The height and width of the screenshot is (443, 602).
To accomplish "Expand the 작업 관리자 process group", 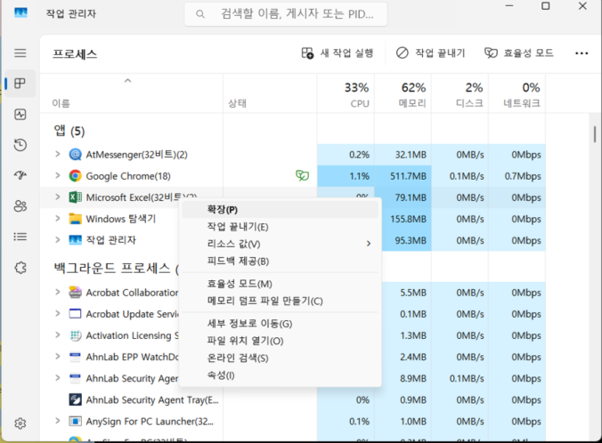I will (x=58, y=240).
